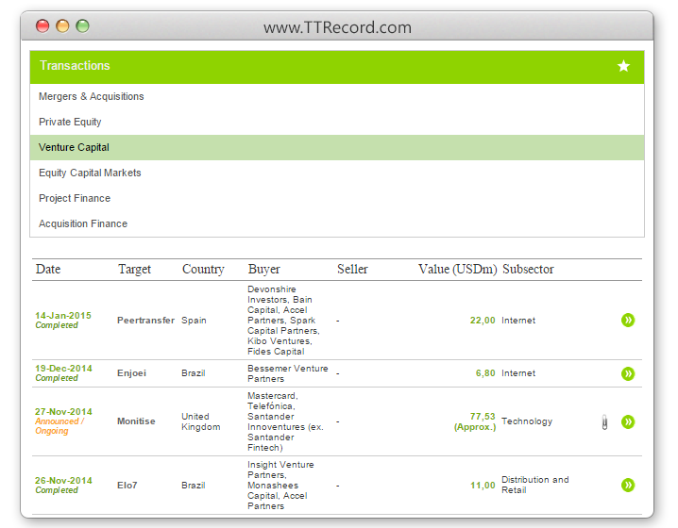Select Venture Capital menu item
Viewport: 678px width, 528px height.
coord(337,147)
